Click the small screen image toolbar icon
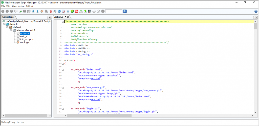 tap(68, 11)
